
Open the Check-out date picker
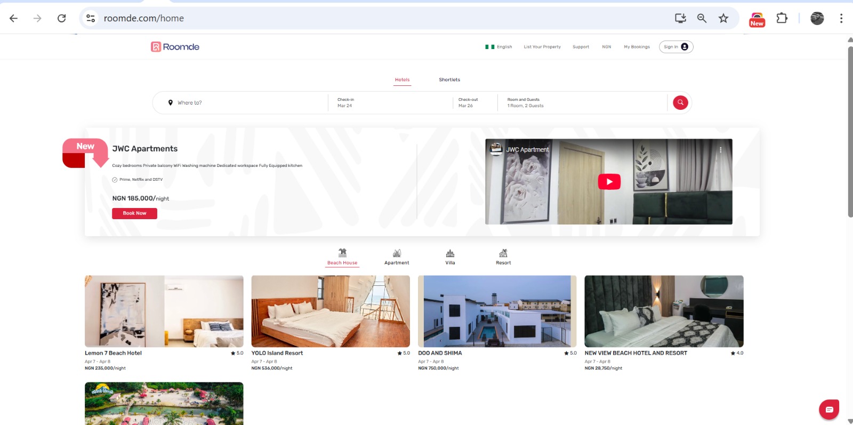[474, 103]
